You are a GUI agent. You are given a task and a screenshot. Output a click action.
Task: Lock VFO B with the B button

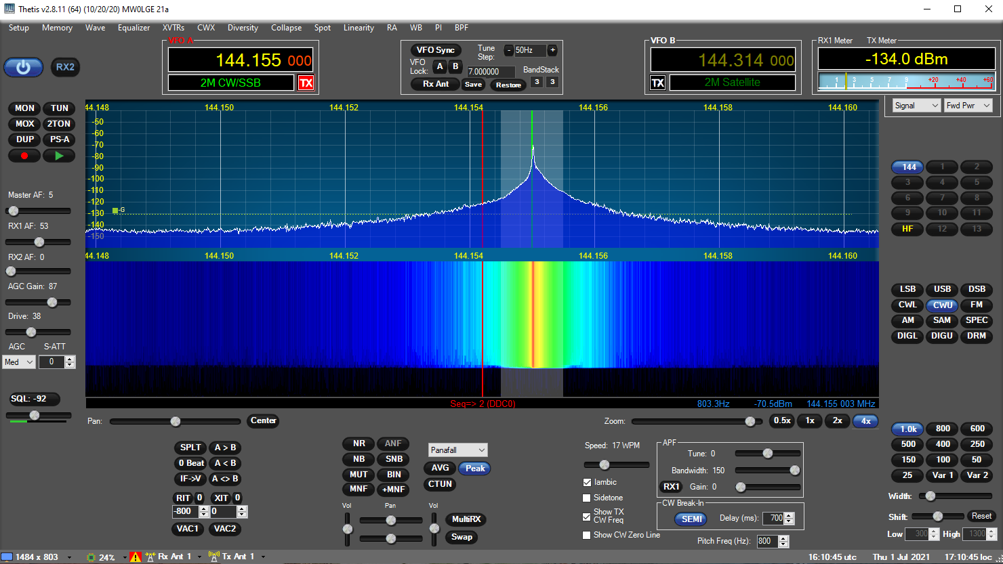coord(455,66)
